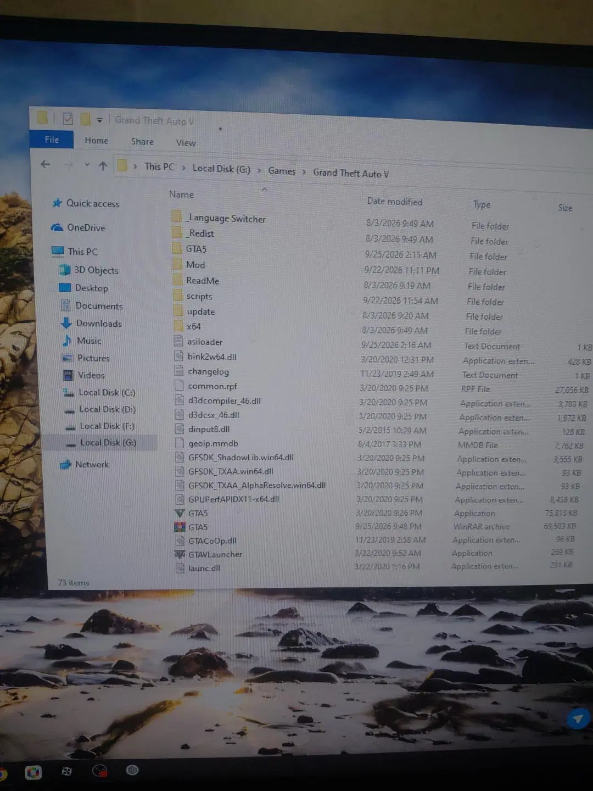Open the File menu tab

52,140
